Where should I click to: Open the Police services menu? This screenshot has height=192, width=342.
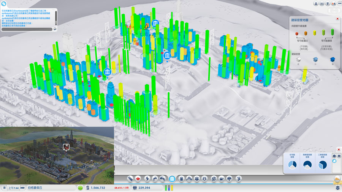[x=205, y=178]
